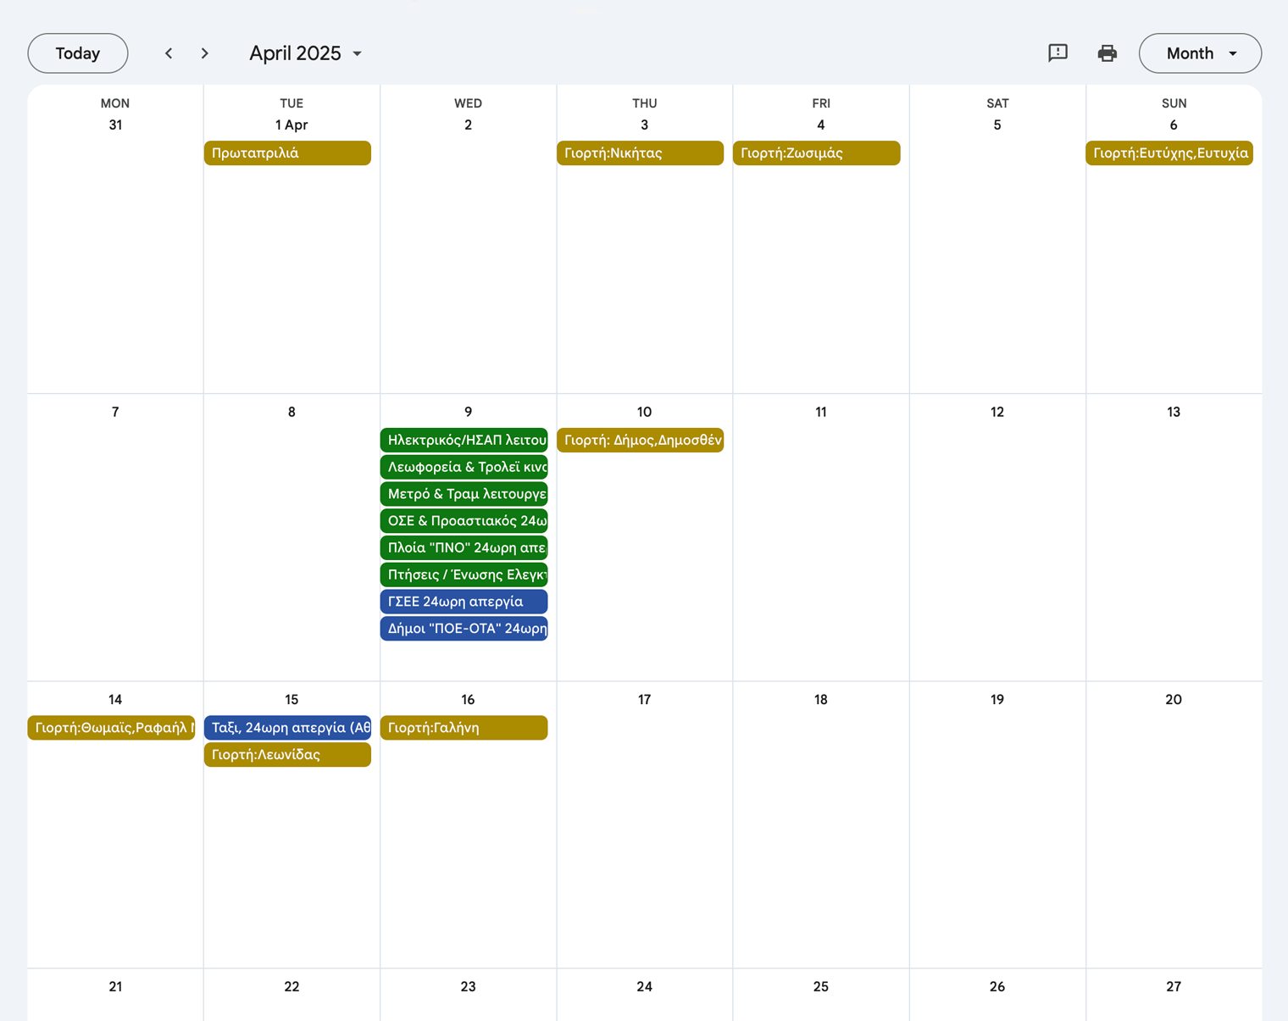Open the Γιορτή:Γαλήνη event
This screenshot has width=1288, height=1021.
tap(464, 728)
